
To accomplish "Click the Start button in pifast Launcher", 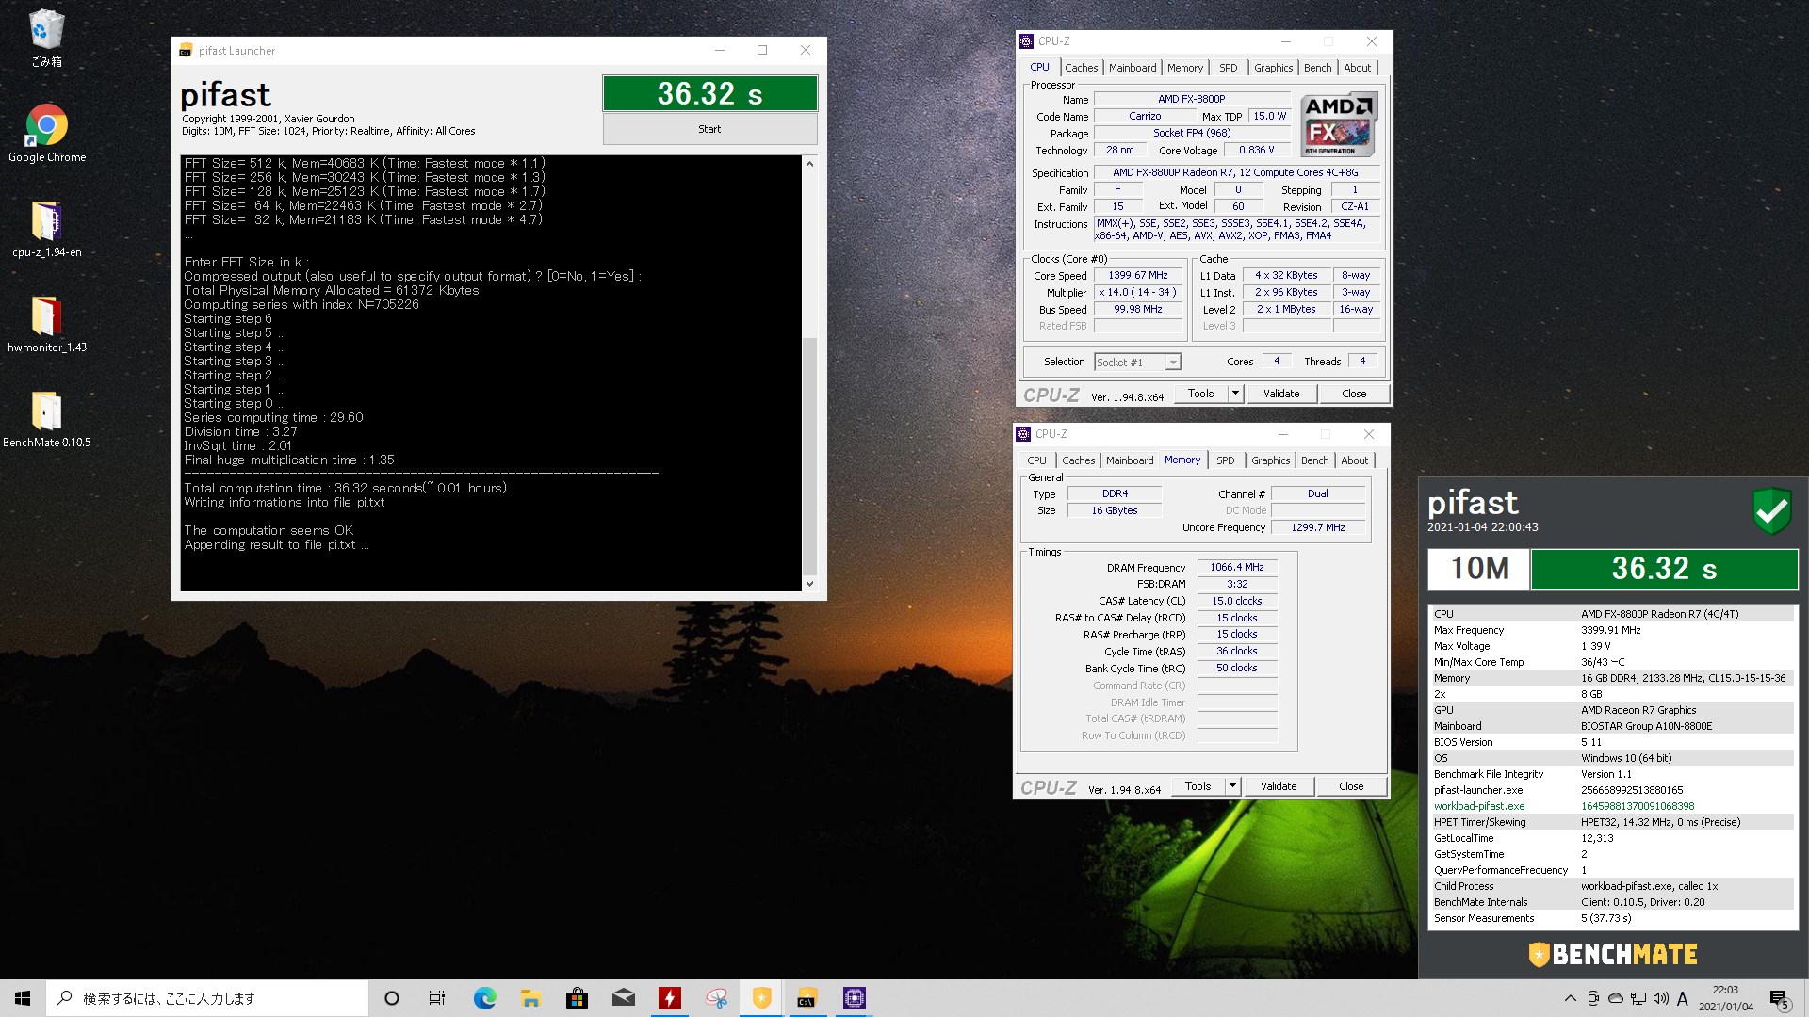I will point(709,129).
